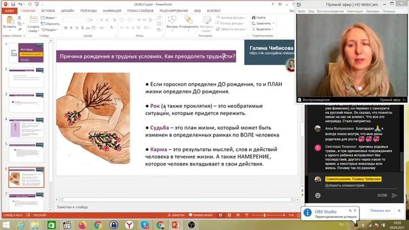Open the Экспресс-стили gallery
This screenshot has width=409, height=230.
pos(206,23)
